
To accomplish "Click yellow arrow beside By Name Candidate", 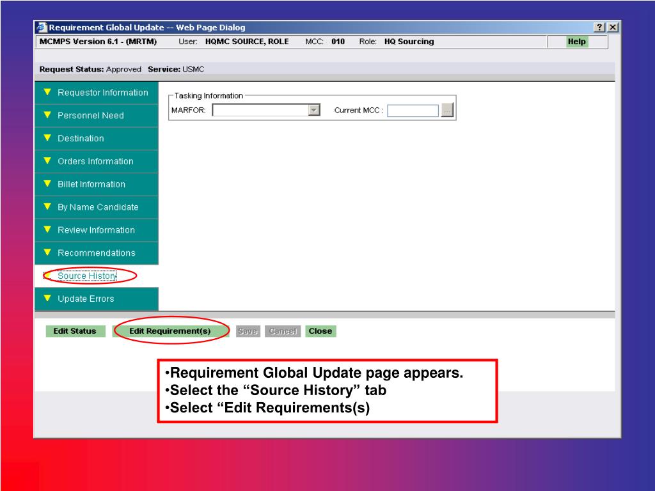I will pyautogui.click(x=47, y=207).
